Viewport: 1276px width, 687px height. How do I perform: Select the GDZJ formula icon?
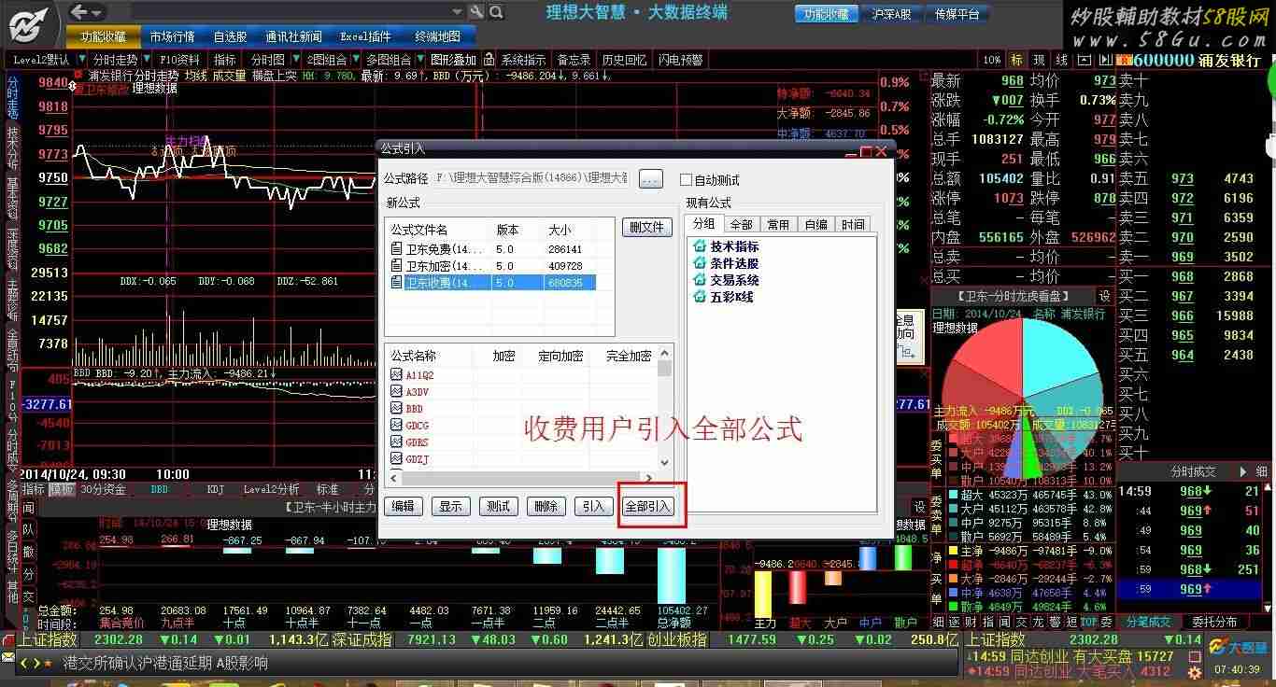396,459
